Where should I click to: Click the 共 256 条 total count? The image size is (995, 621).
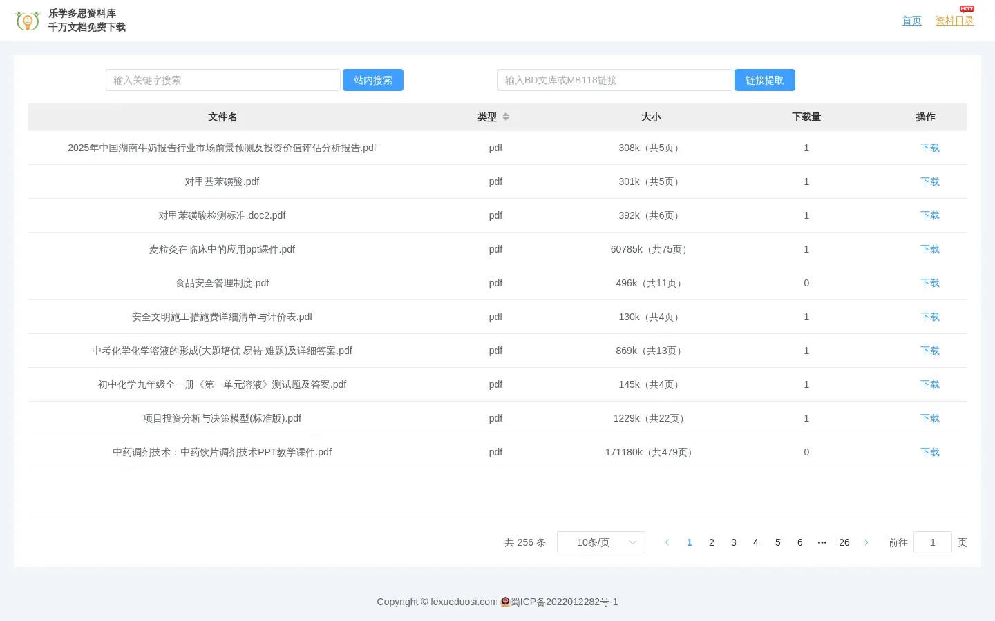point(525,542)
